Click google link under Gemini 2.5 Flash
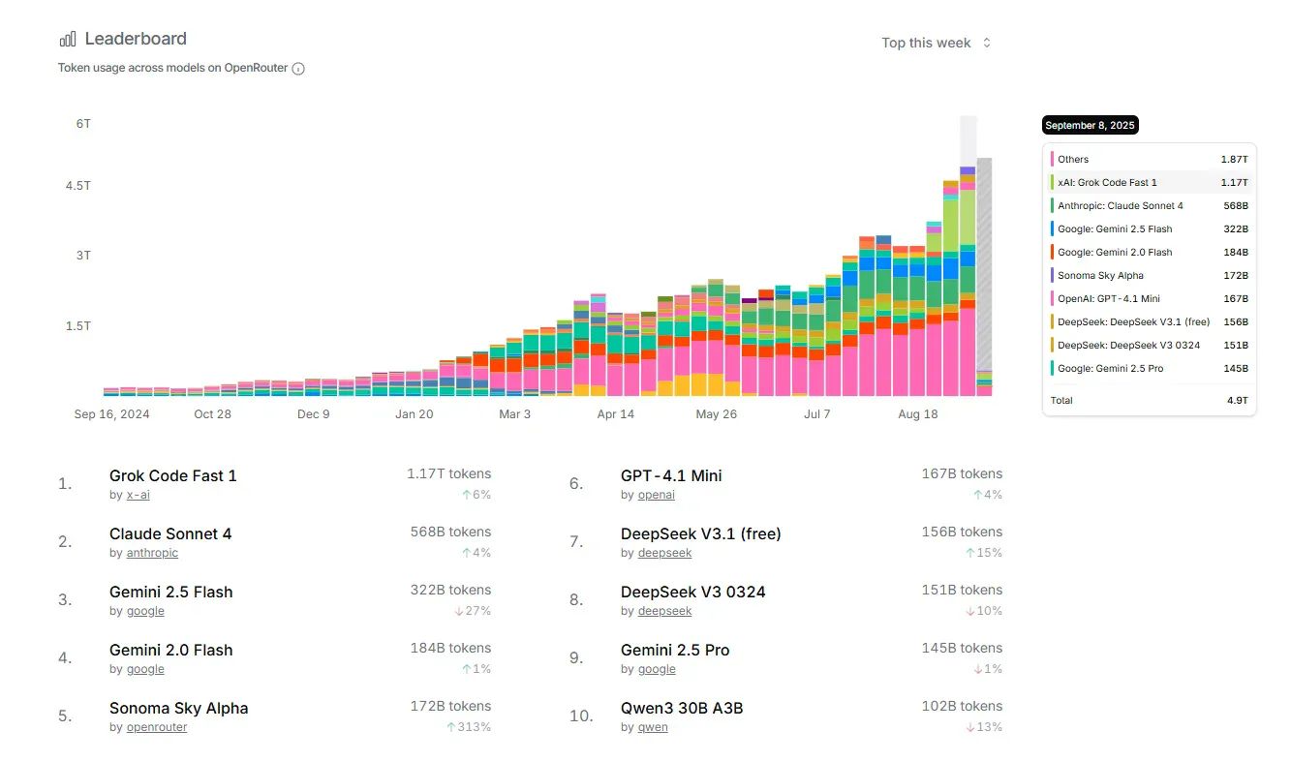The height and width of the screenshot is (761, 1291). tap(145, 611)
